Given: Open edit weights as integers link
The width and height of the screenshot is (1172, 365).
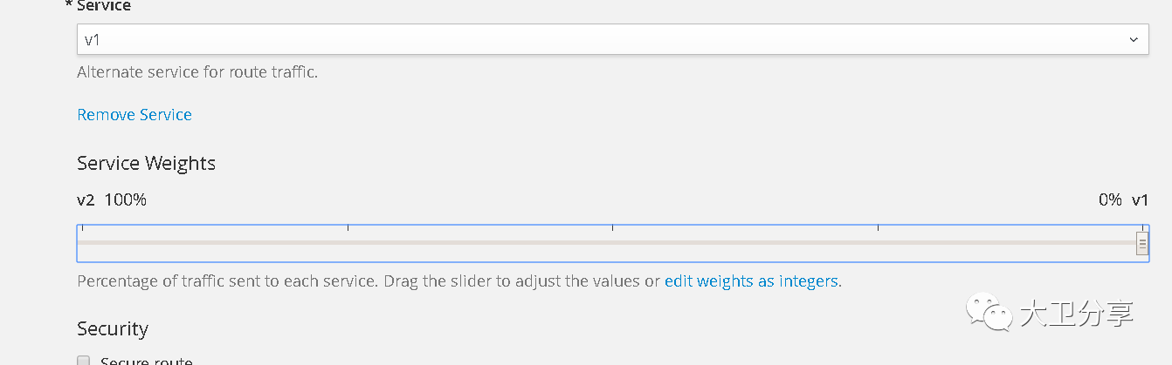Looking at the screenshot, I should click(751, 281).
